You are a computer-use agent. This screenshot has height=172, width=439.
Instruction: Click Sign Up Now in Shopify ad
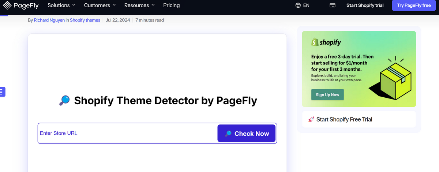[327, 95]
